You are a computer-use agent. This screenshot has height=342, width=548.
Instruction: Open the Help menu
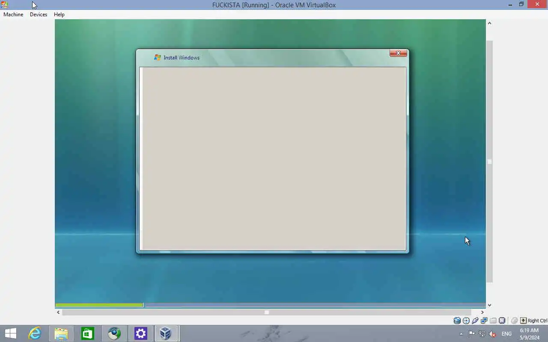coord(59,15)
